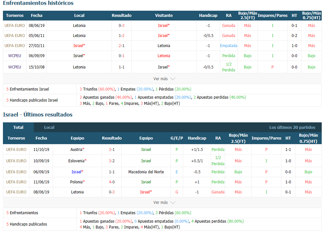
Task: Expand Ver más under Enfrentamientos históricos
Action: [164, 79]
